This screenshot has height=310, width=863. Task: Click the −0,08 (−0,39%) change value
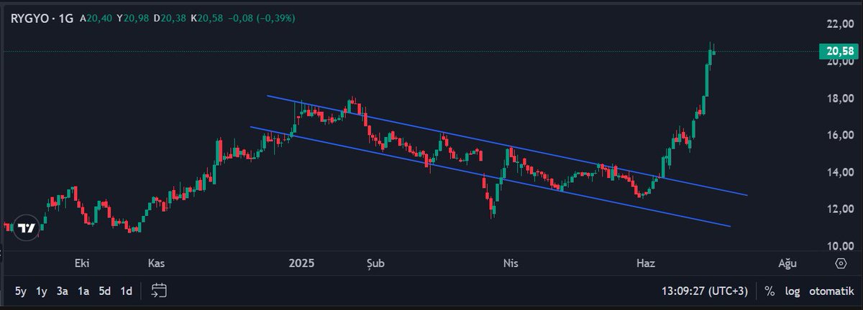tap(261, 18)
